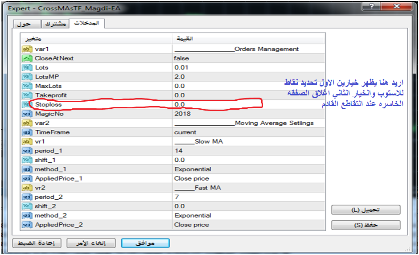
Task: Click the CloseAtNext boolean type icon
Action: [27, 58]
